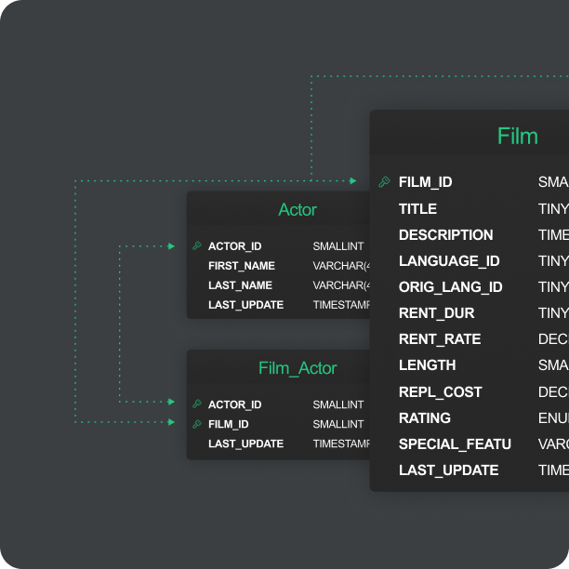Image resolution: width=569 pixels, height=569 pixels.
Task: Click the ORIG_LANG_ID column in Film table
Action: tap(451, 287)
